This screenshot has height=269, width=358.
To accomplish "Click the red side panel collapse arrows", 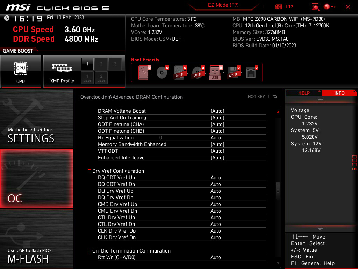I will (x=354, y=169).
